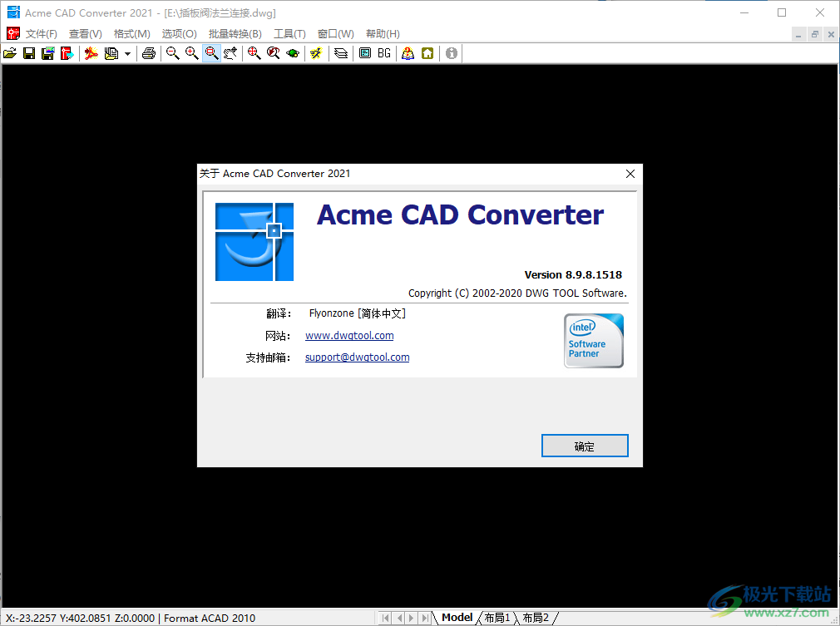
Task: Click the first-tab navigation arrow
Action: pyautogui.click(x=385, y=618)
